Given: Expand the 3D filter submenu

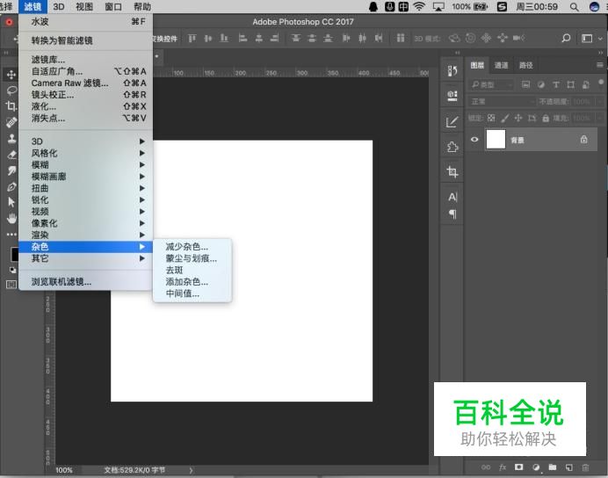Looking at the screenshot, I should coord(86,141).
